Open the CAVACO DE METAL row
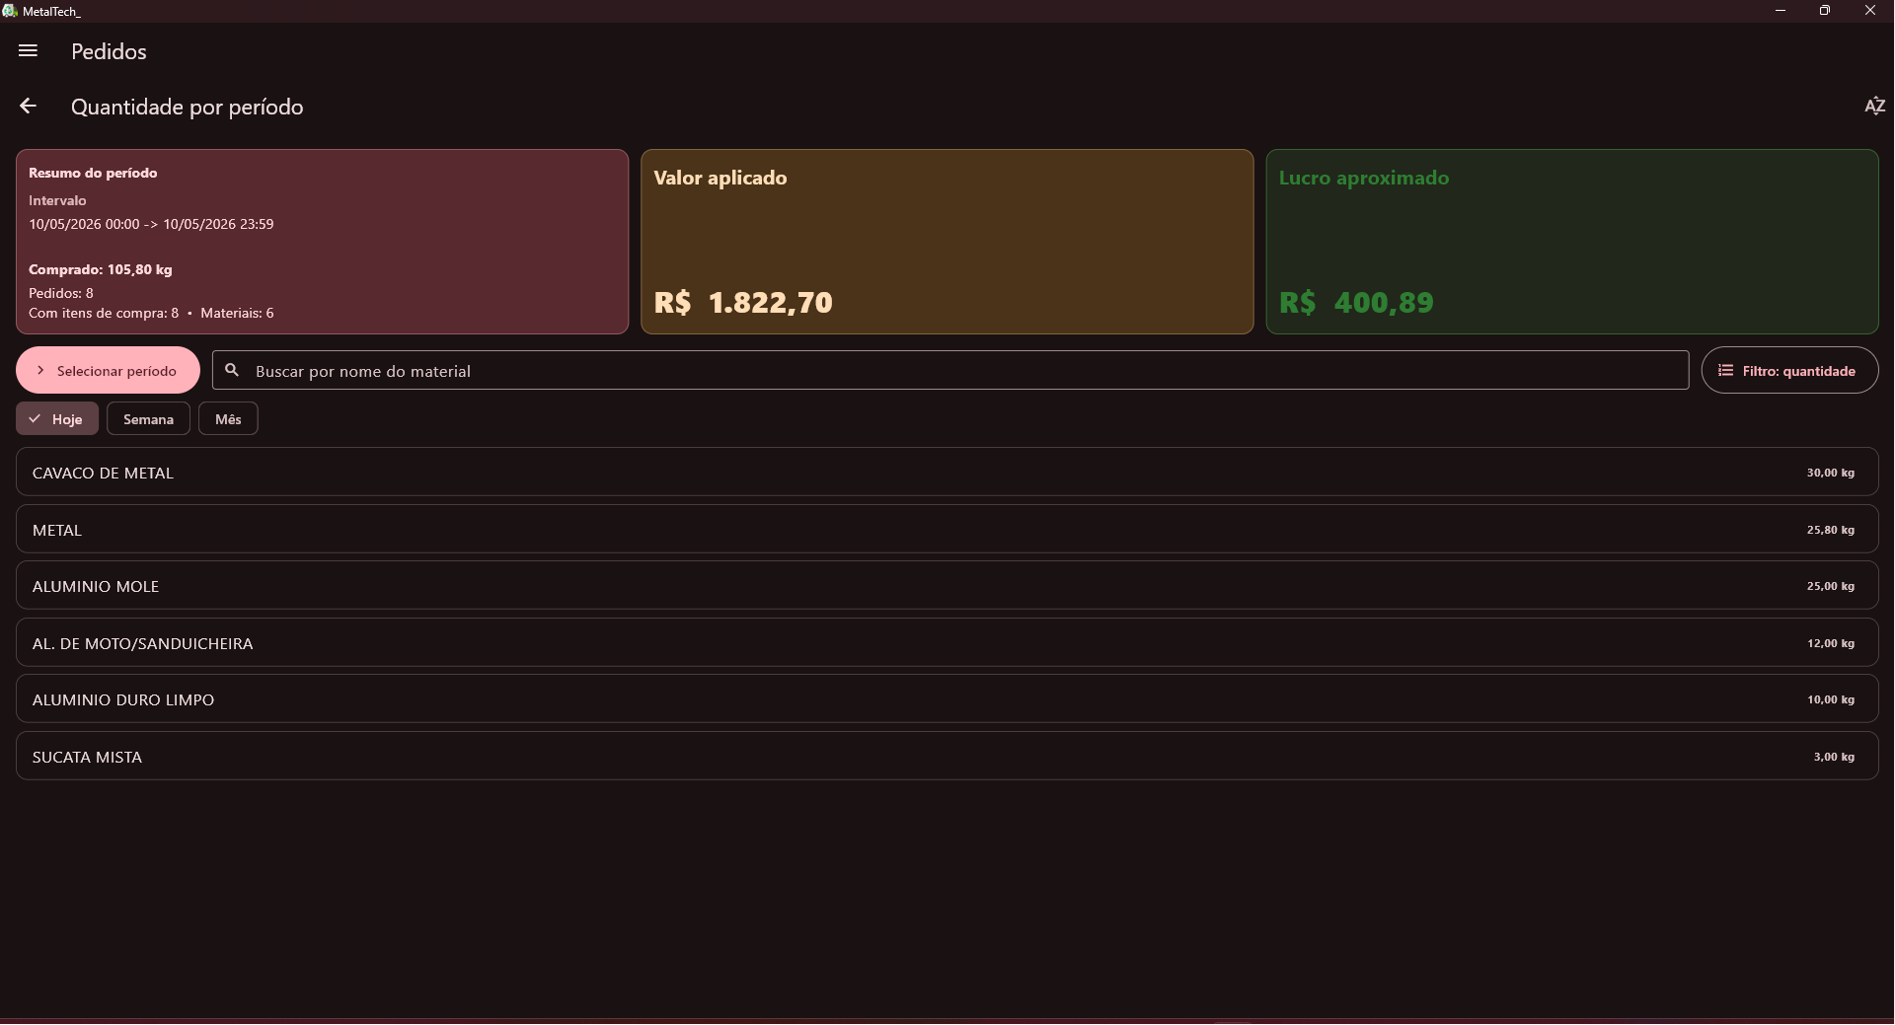Screen dimensions: 1895x1025 coord(947,473)
